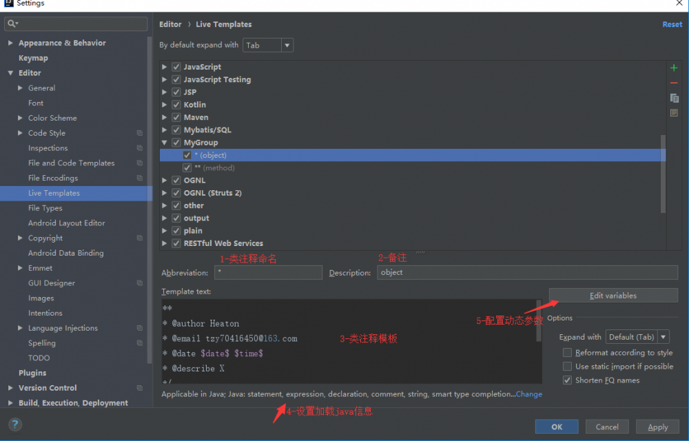The width and height of the screenshot is (689, 441).
Task: Open the help question mark icon
Action: point(14,424)
